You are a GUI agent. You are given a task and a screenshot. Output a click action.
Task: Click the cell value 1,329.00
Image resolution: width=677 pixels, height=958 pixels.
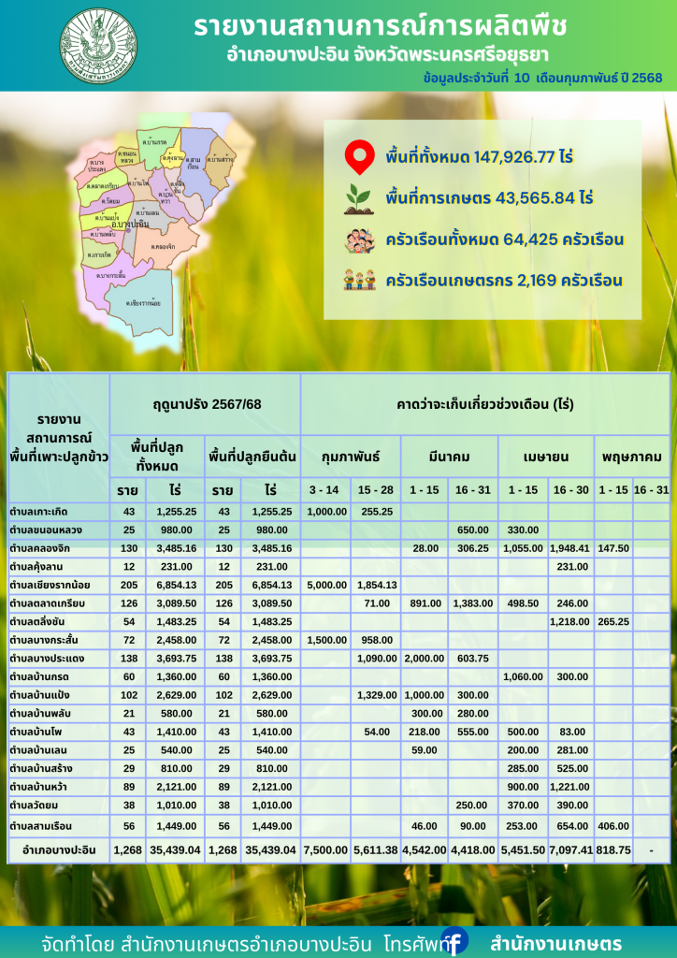click(377, 695)
